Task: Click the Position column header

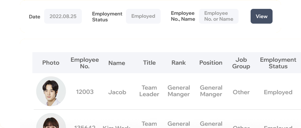Action: pos(211,63)
